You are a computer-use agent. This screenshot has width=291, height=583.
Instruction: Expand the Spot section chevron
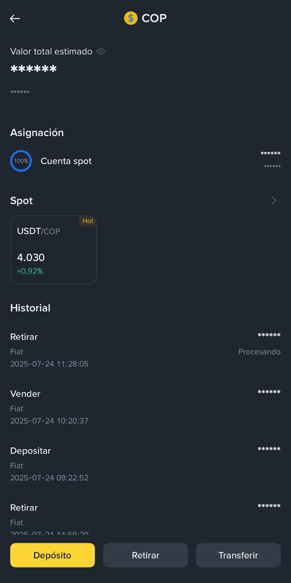tap(274, 200)
